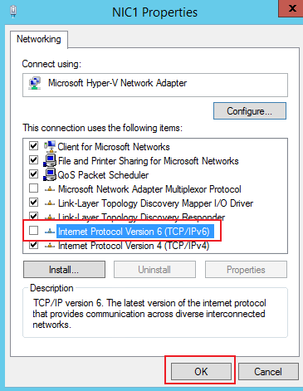Image resolution: width=303 pixels, height=391 pixels.
Task: Confirm changes with the OK button
Action: (x=201, y=372)
